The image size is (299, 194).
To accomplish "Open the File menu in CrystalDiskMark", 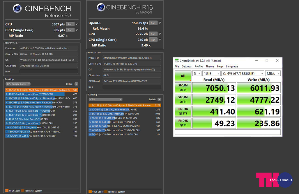I will point(177,66).
